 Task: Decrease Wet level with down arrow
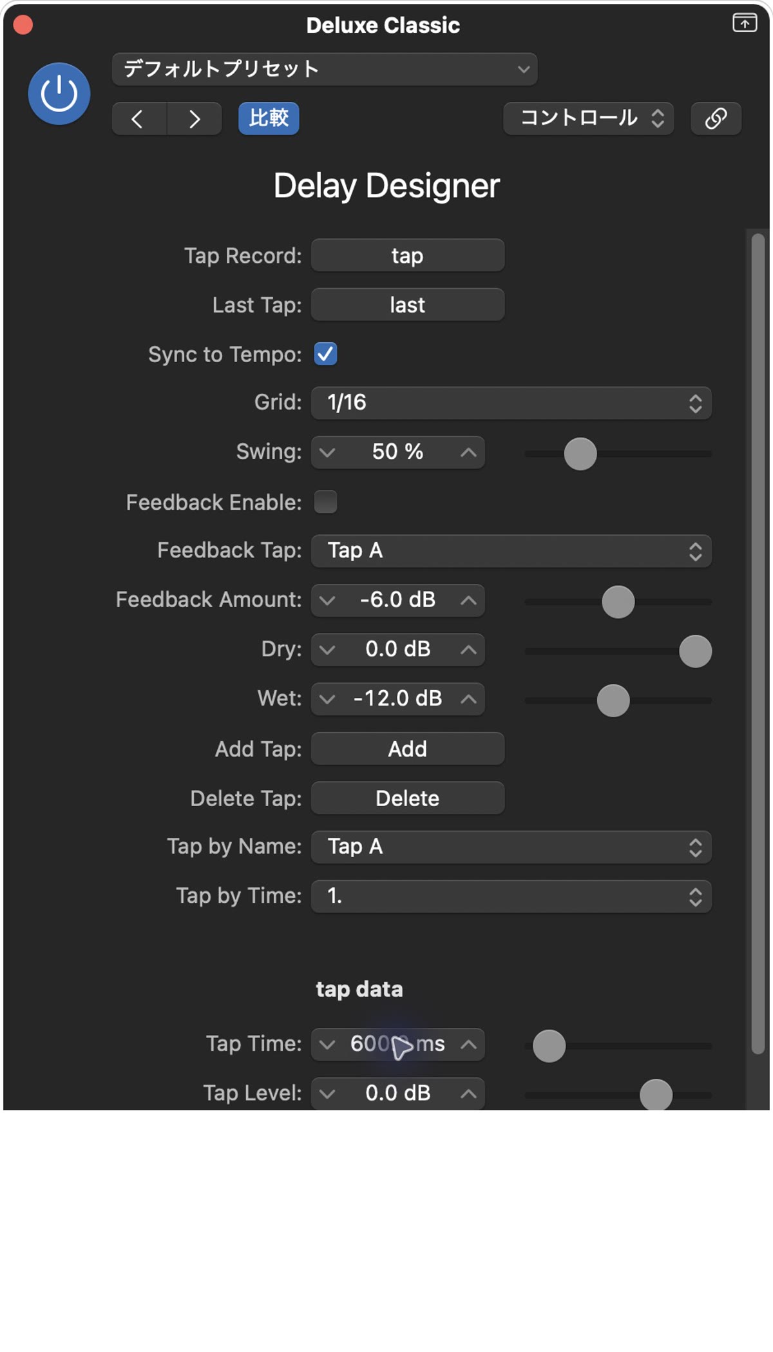pos(327,699)
